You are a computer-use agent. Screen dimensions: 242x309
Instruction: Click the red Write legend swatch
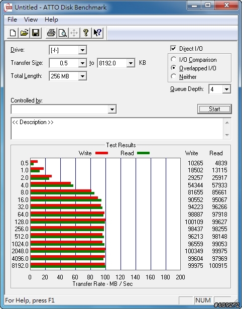pos(101,153)
